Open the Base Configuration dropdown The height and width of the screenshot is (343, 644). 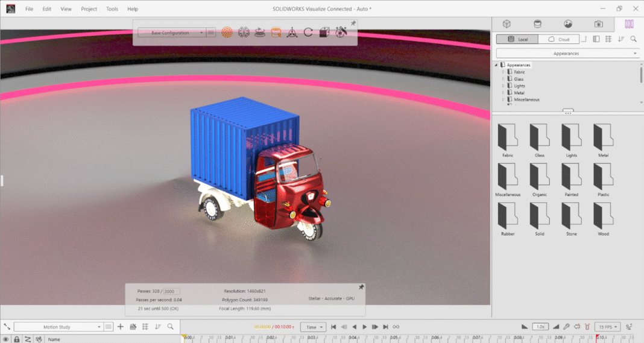(x=171, y=33)
